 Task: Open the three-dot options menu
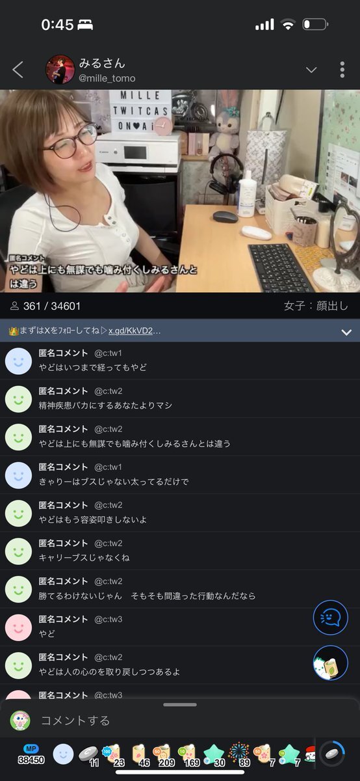point(342,70)
